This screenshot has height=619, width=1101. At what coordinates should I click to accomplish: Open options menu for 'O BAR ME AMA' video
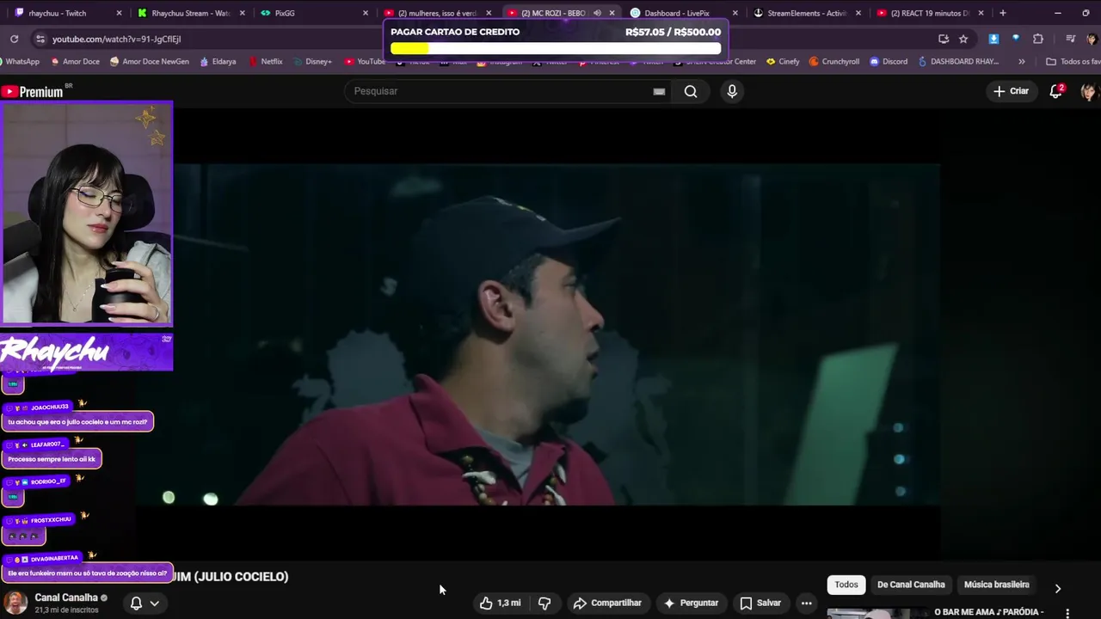click(1067, 613)
